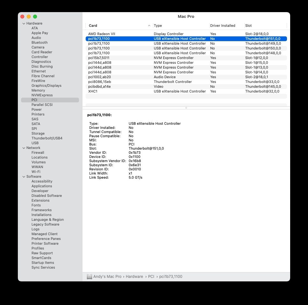Viewport: 308px width, 305px height.
Task: Select Camera in the sidebar
Action: point(38,47)
